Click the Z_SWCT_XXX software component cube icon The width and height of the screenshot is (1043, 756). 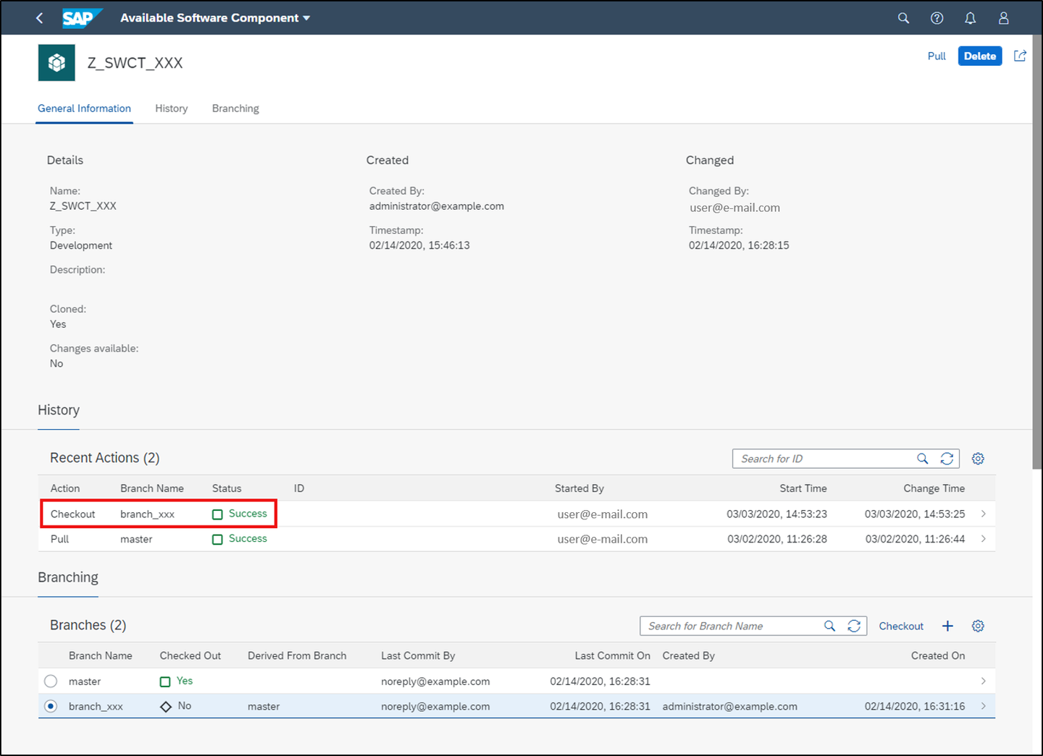pos(56,63)
